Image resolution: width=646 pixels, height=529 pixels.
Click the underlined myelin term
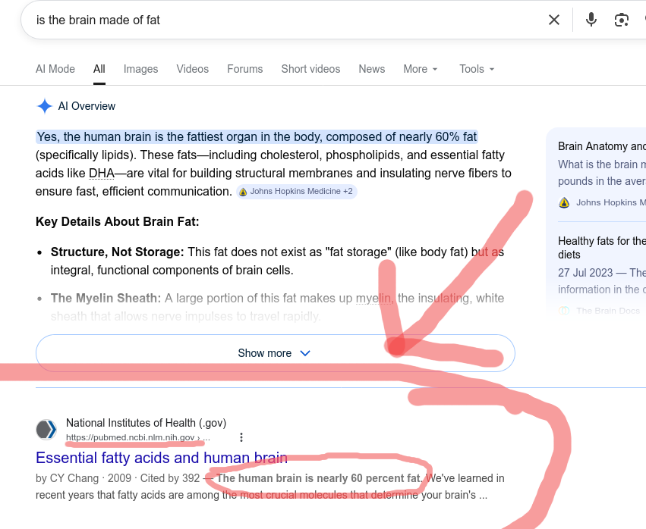coord(373,298)
